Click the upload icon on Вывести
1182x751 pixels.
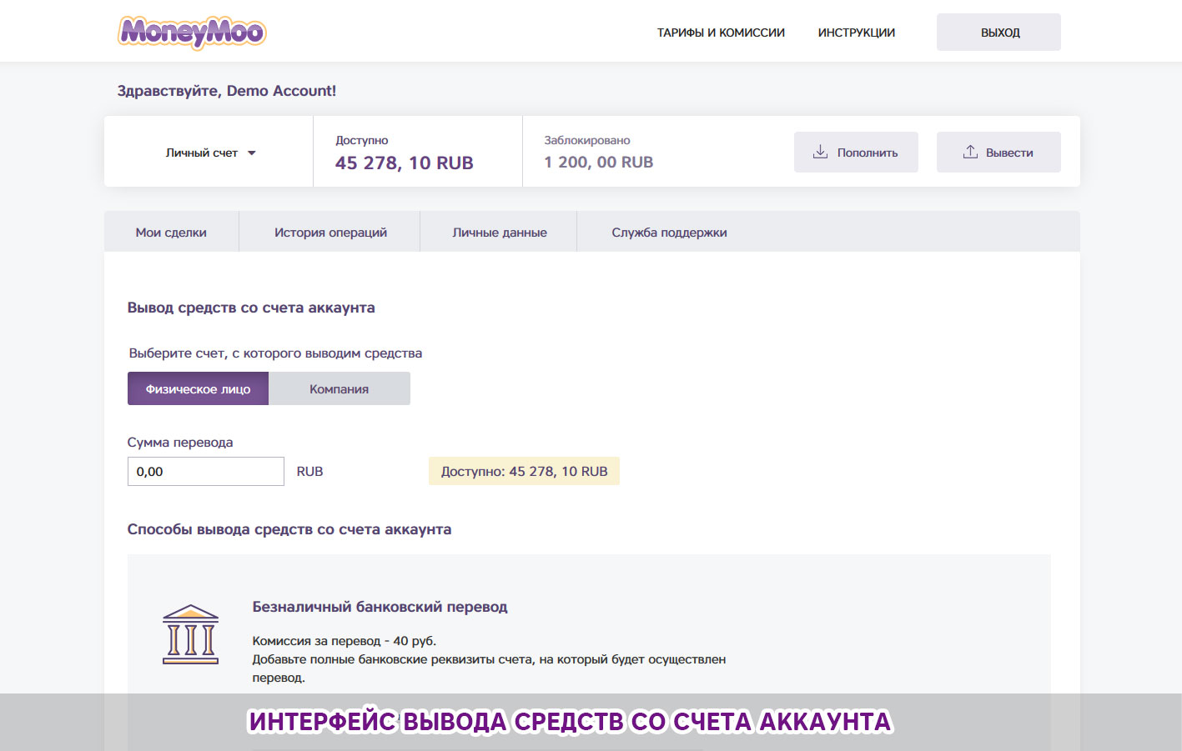[x=970, y=152]
